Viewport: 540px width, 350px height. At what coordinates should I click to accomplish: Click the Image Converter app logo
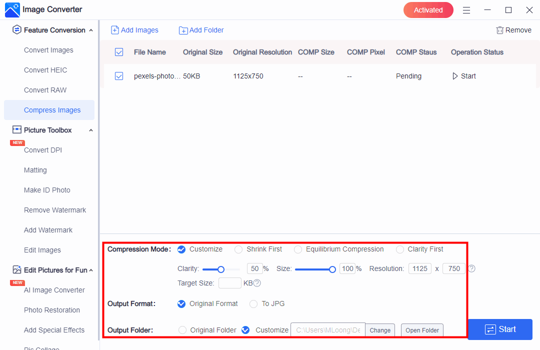[12, 10]
